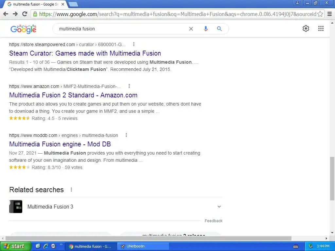Open the on-screen keyboard tray icon
The width and height of the screenshot is (335, 251).
pos(296,246)
